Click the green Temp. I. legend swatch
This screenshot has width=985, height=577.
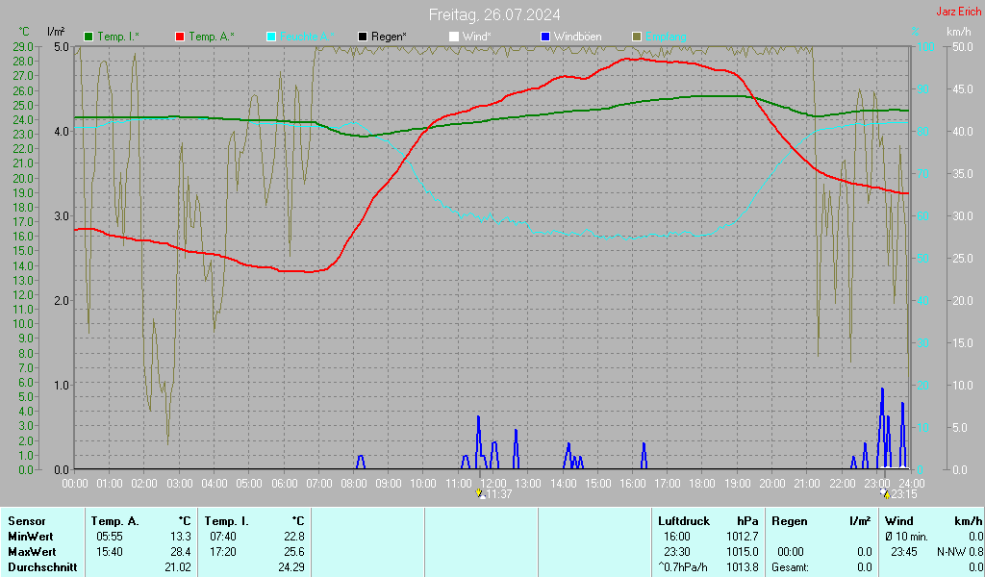click(x=89, y=37)
